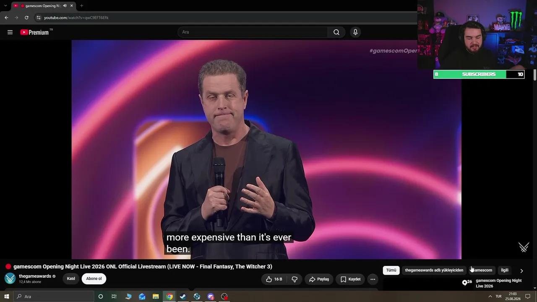The width and height of the screenshot is (537, 302).
Task: Open gamescom Opening Night Live 2026 suggestion
Action: pos(498,283)
